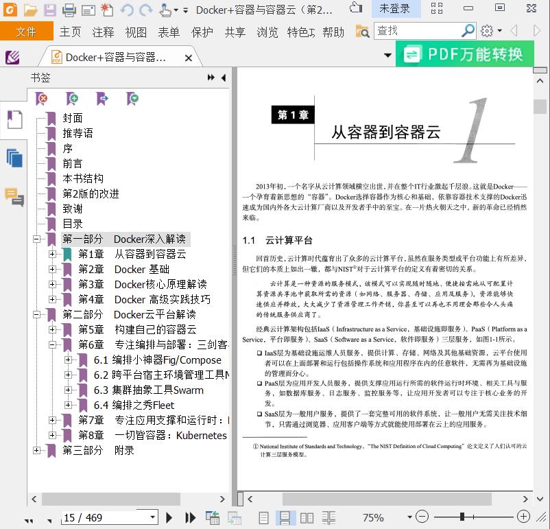550x529 pixels.
Task: Print document using printer icon
Action: click(x=69, y=10)
